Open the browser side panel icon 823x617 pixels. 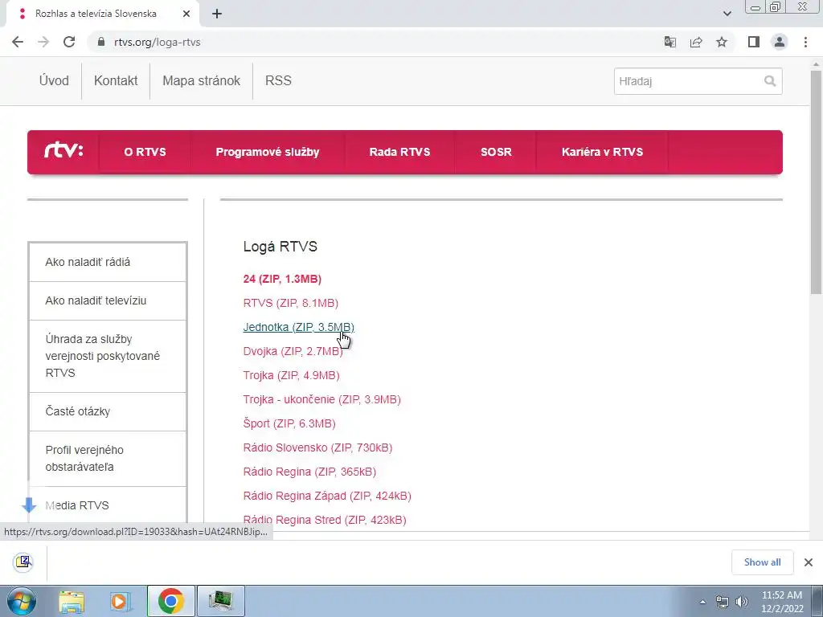[x=754, y=42]
